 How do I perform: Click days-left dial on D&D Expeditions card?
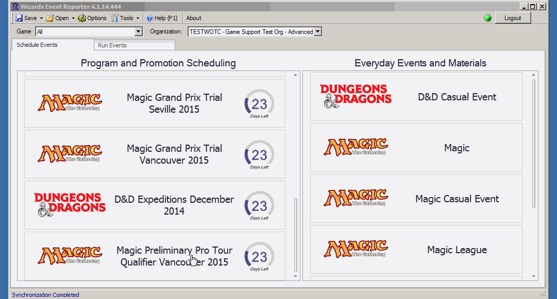[259, 206]
